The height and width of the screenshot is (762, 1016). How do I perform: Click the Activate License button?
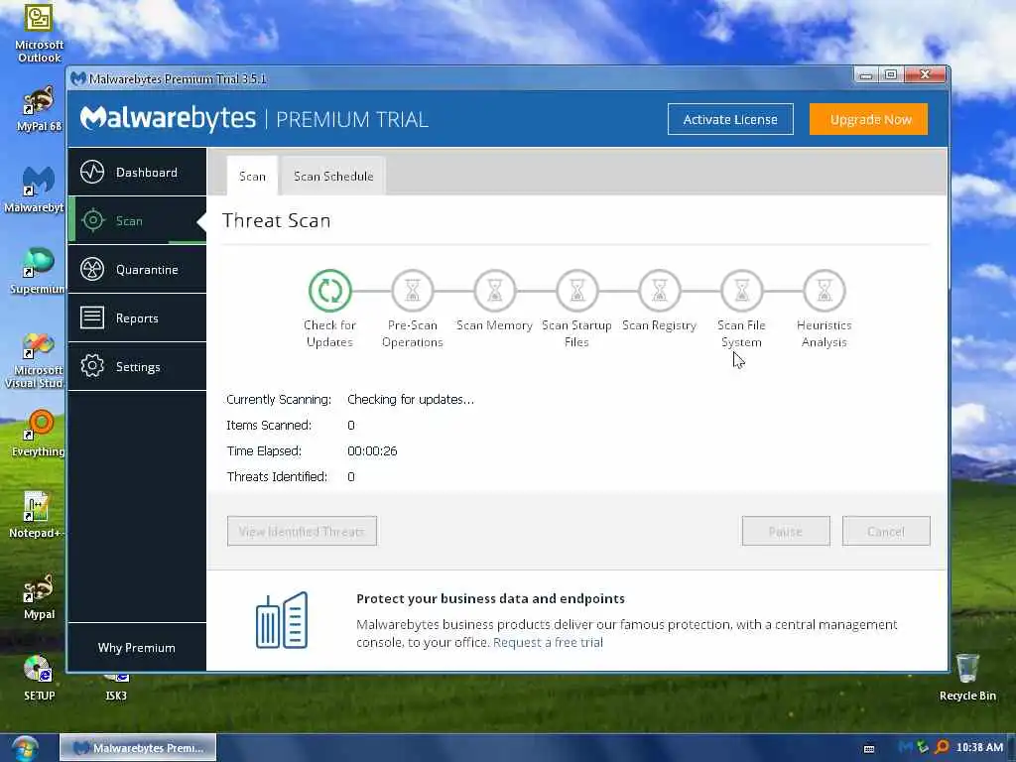[730, 119]
